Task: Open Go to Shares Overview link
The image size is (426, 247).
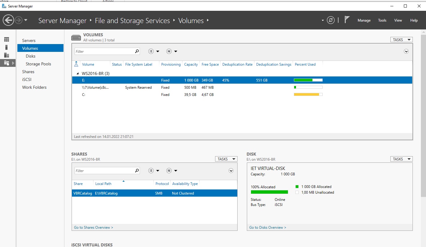Action: tap(93, 228)
